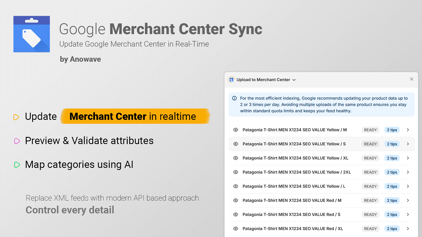Click READY status of Yellow / L row
Screen dimensions: 422x237
point(370,186)
